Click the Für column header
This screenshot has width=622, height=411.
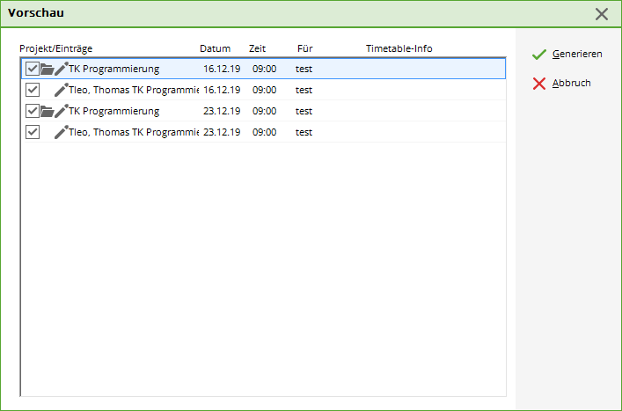[x=304, y=48]
